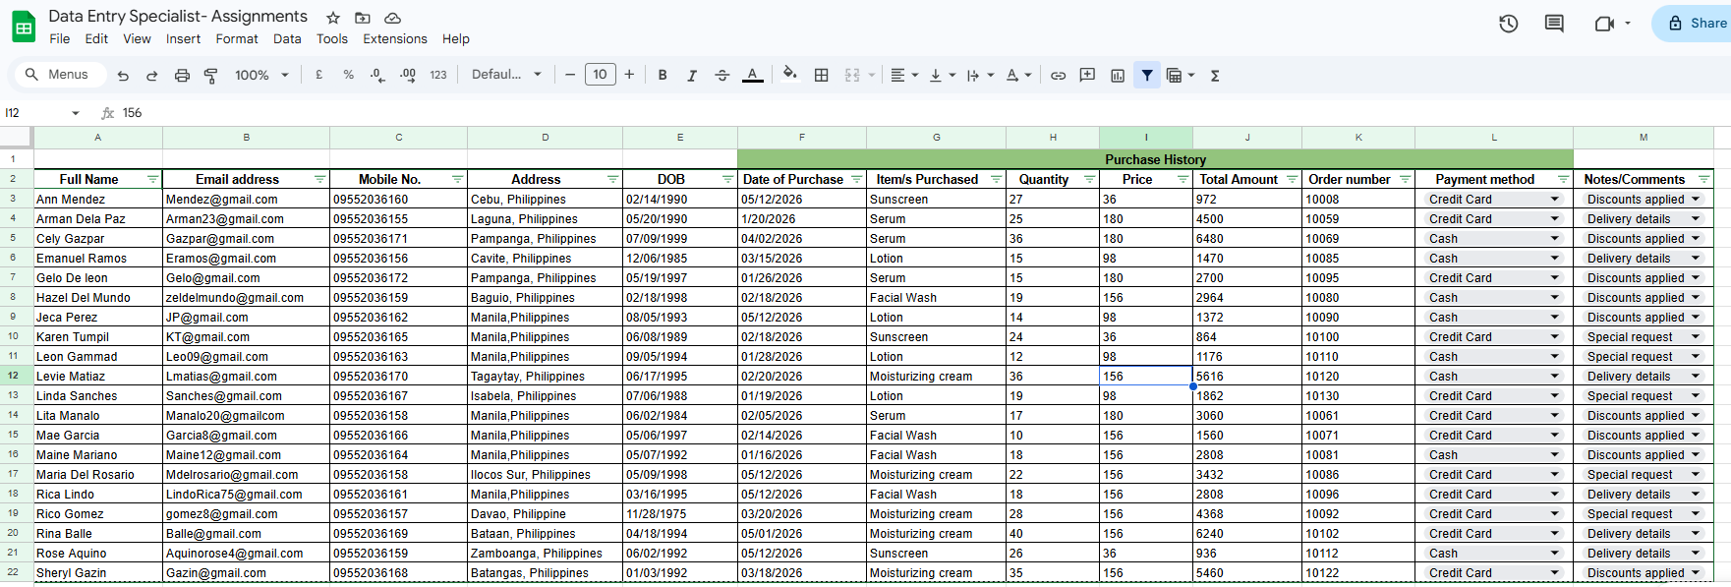1731x587 pixels.
Task: Click the font size field showing 10
Action: [600, 75]
